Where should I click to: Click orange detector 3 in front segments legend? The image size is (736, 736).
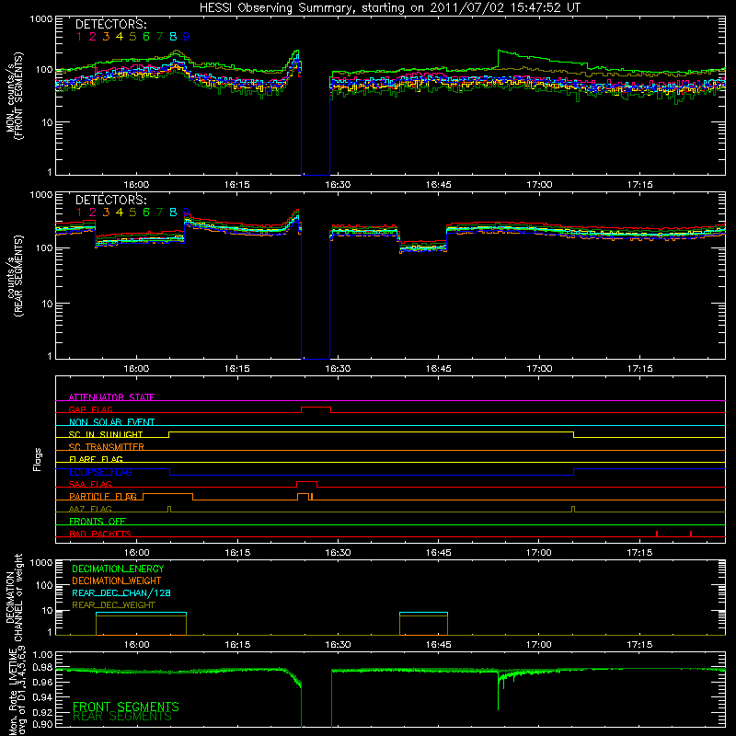pyautogui.click(x=106, y=37)
